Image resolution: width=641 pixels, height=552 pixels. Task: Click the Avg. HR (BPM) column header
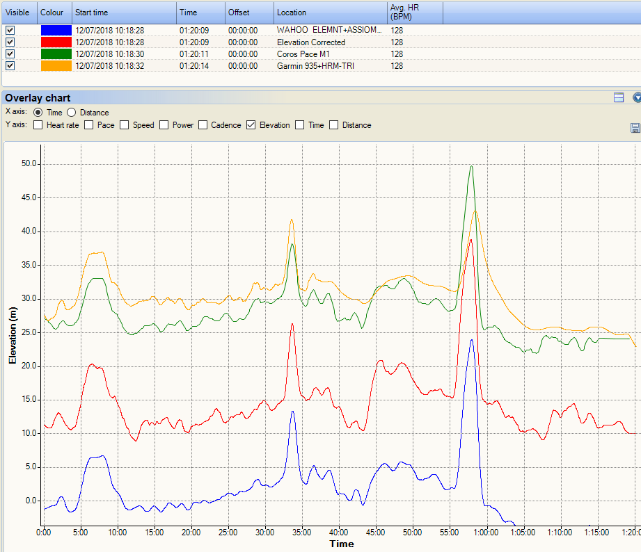(414, 13)
